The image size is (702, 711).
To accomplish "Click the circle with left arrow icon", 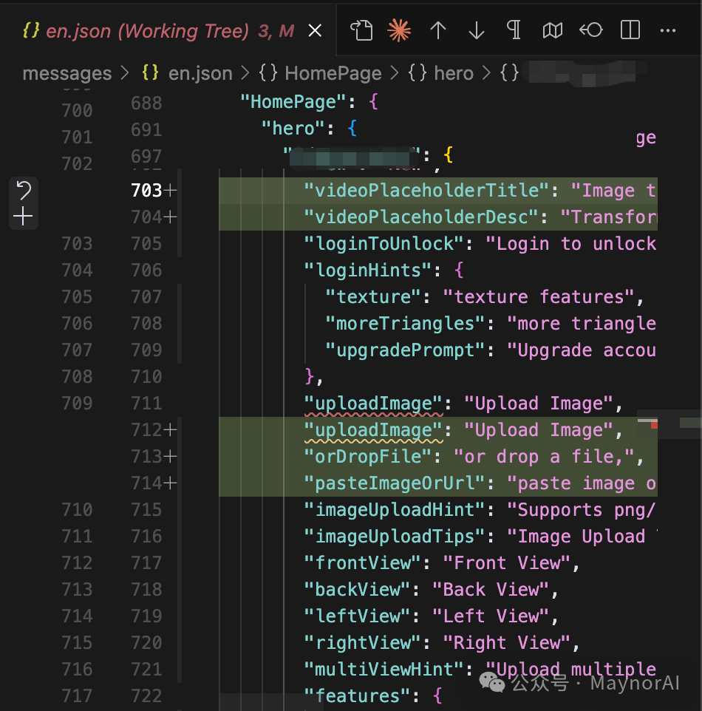I will click(x=591, y=30).
